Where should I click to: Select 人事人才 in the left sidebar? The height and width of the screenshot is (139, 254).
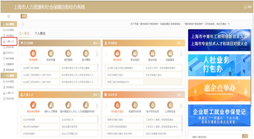pos(10,41)
